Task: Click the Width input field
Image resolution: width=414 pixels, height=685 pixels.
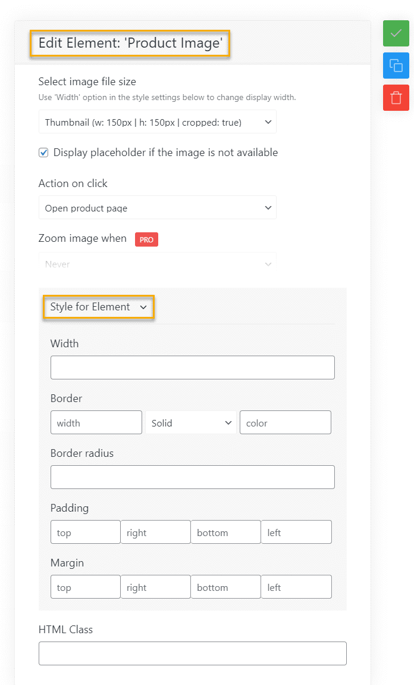Action: 192,368
